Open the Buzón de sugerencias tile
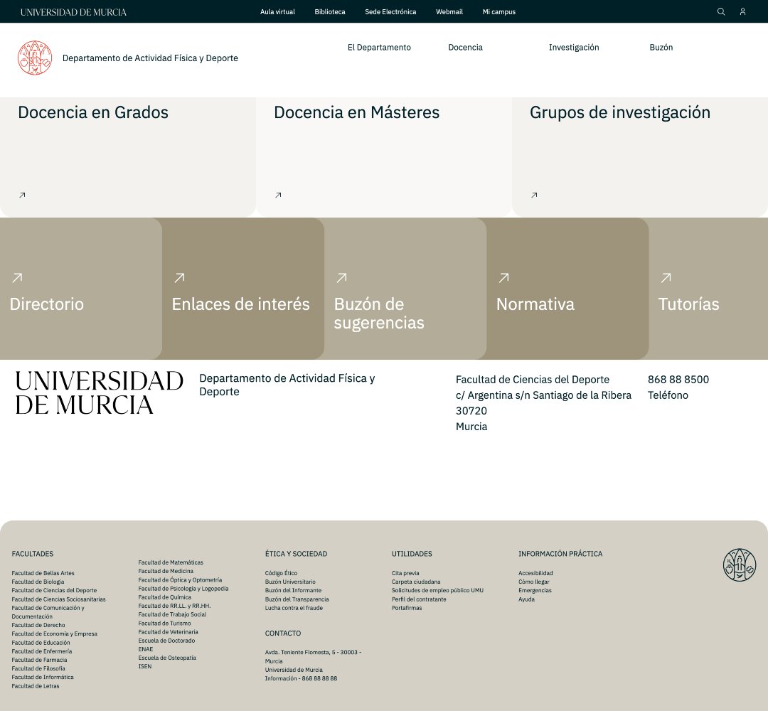Image resolution: width=768 pixels, height=711 pixels. tap(405, 289)
